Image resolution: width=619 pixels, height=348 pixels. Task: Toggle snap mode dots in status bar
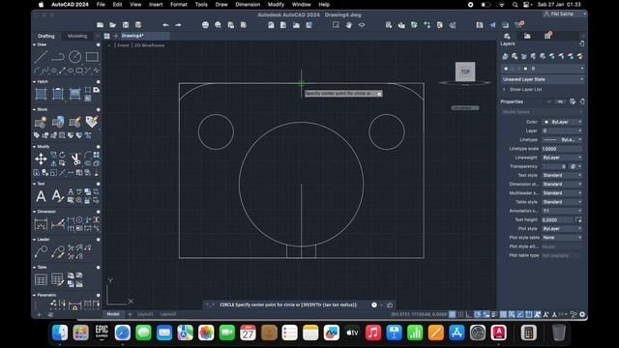click(x=460, y=314)
